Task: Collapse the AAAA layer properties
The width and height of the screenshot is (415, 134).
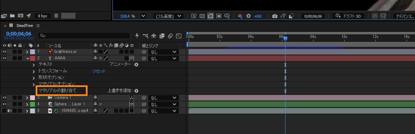Action: (28, 58)
